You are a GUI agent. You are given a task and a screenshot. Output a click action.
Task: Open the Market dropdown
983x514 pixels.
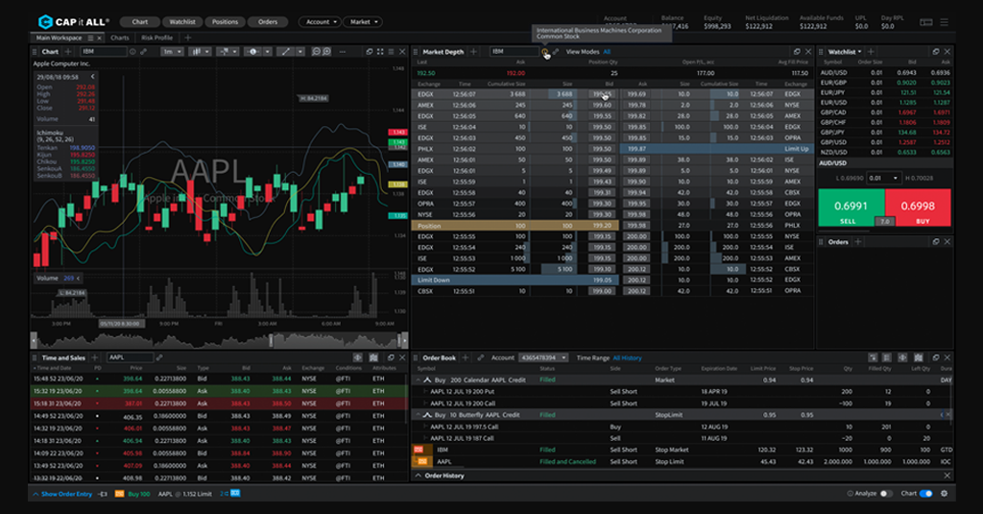point(364,22)
